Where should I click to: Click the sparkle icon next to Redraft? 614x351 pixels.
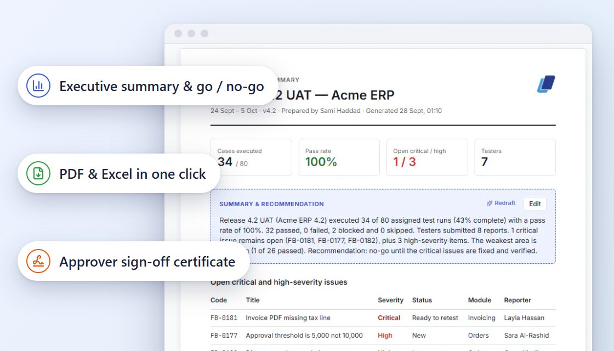(490, 203)
